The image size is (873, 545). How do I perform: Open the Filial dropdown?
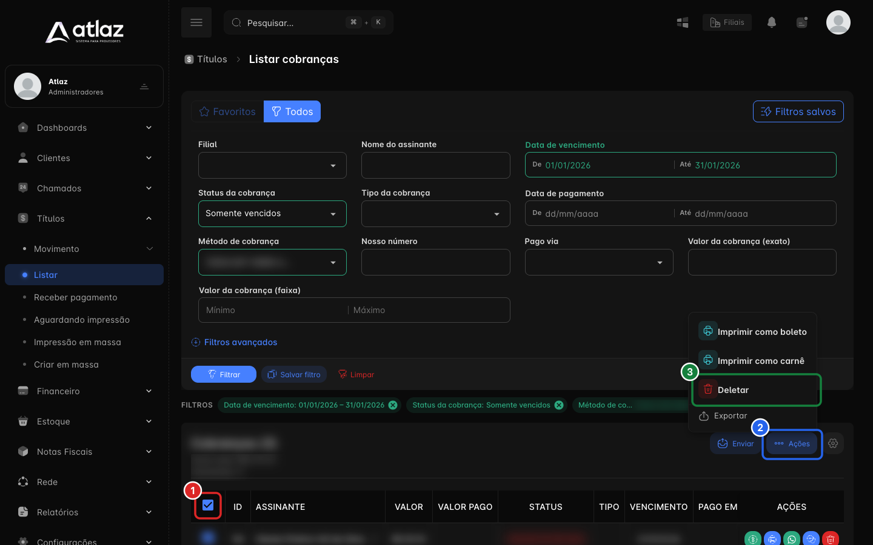(x=272, y=165)
